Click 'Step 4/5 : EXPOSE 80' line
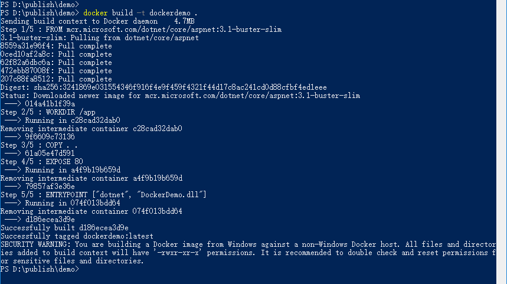 (x=42, y=162)
